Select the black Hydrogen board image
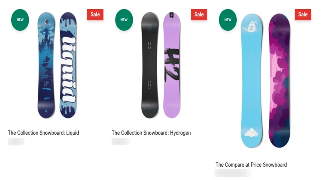The height and width of the screenshot is (180, 321). pos(150,65)
